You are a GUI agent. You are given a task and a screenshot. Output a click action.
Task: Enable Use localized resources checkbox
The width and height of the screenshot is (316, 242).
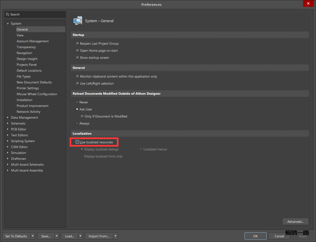(x=77, y=142)
